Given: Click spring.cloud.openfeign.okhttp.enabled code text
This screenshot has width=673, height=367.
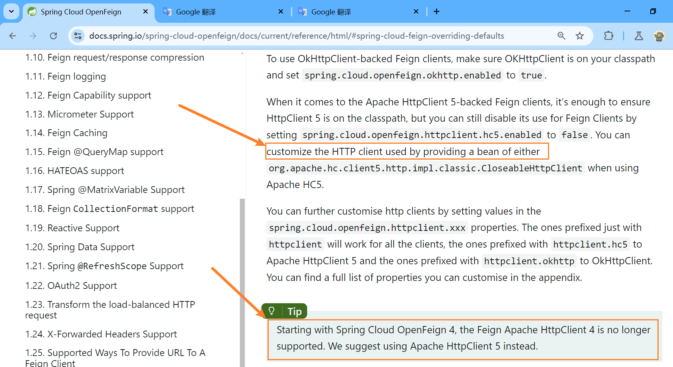Looking at the screenshot, I should (x=403, y=75).
